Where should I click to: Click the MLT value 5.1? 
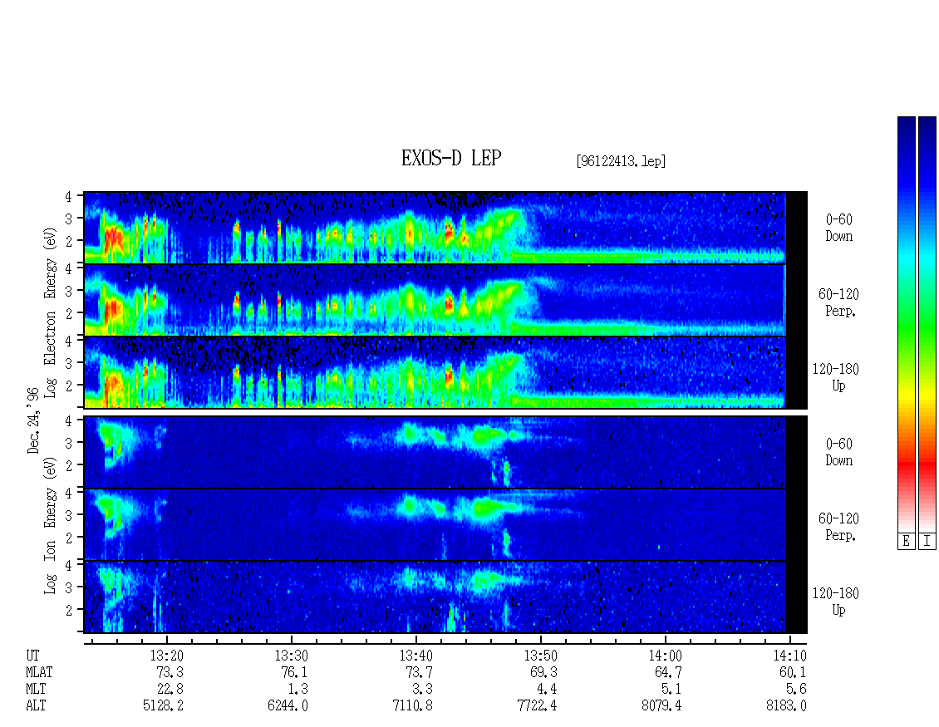671,690
